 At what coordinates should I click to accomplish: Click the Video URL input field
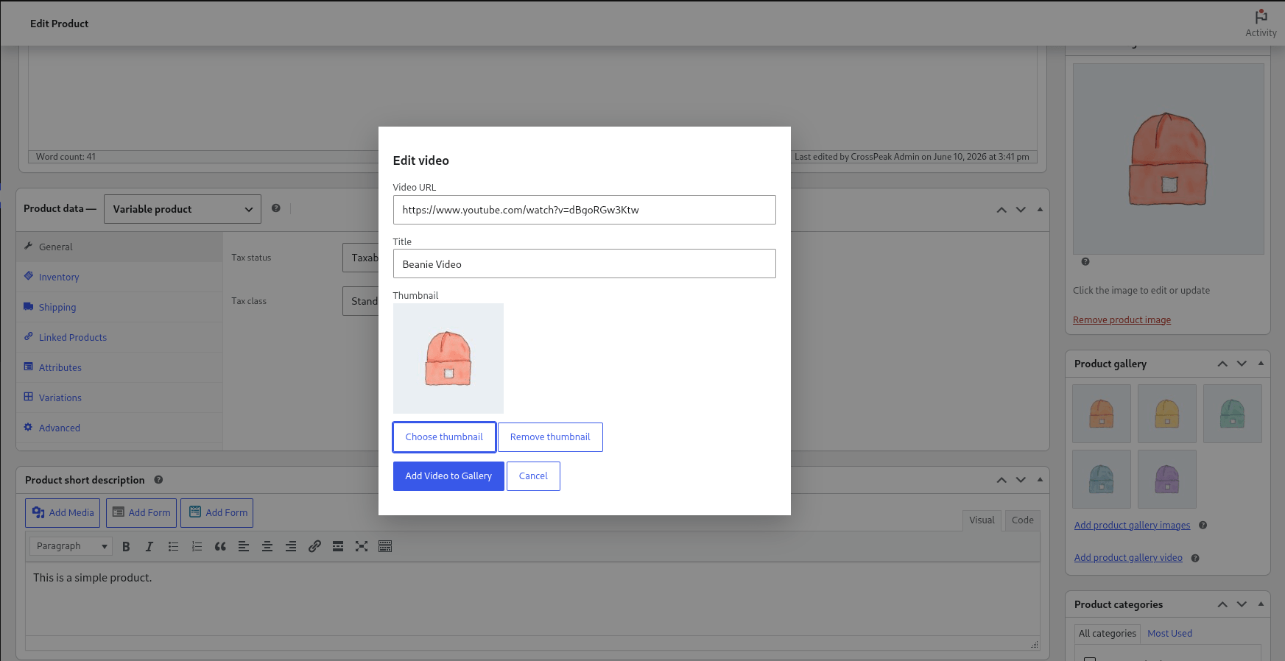(584, 210)
